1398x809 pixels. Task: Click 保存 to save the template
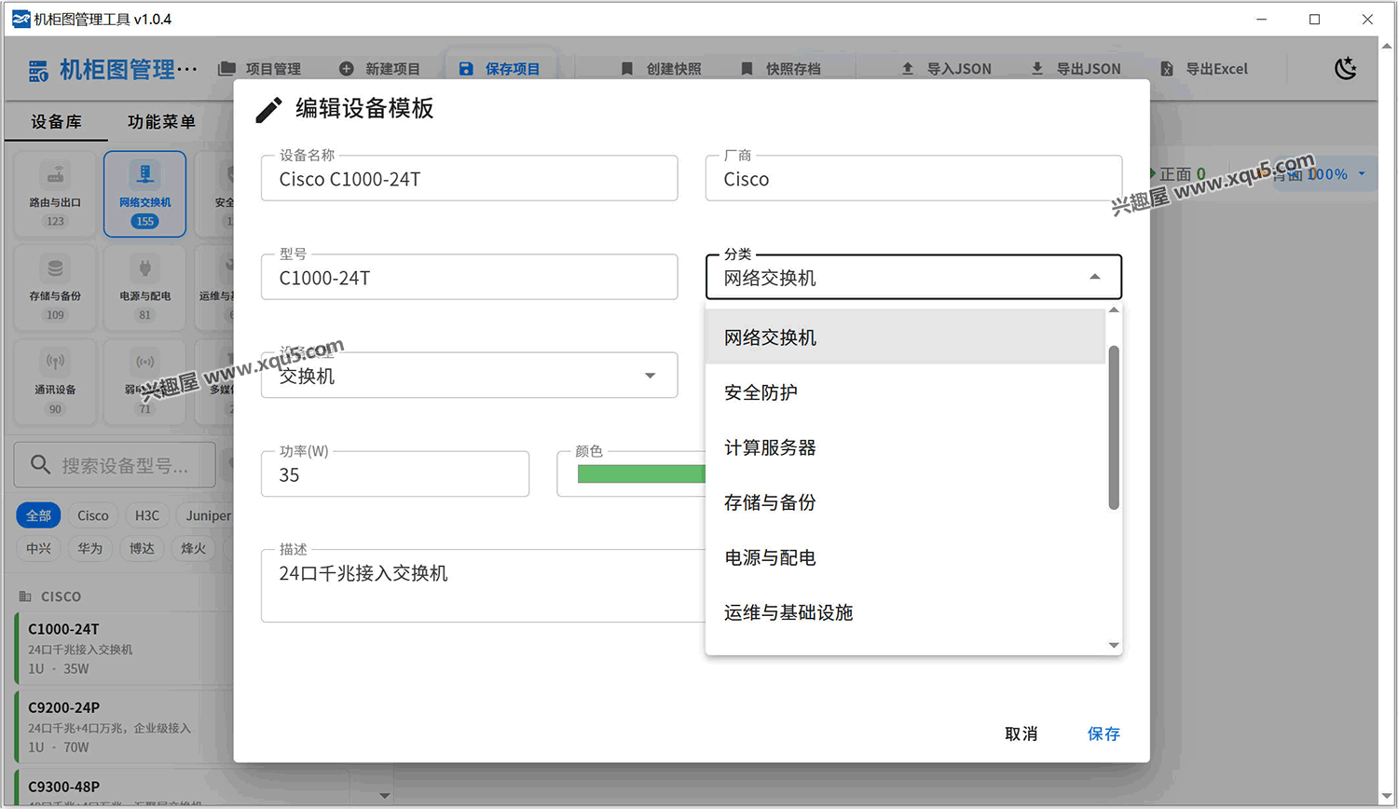1103,734
